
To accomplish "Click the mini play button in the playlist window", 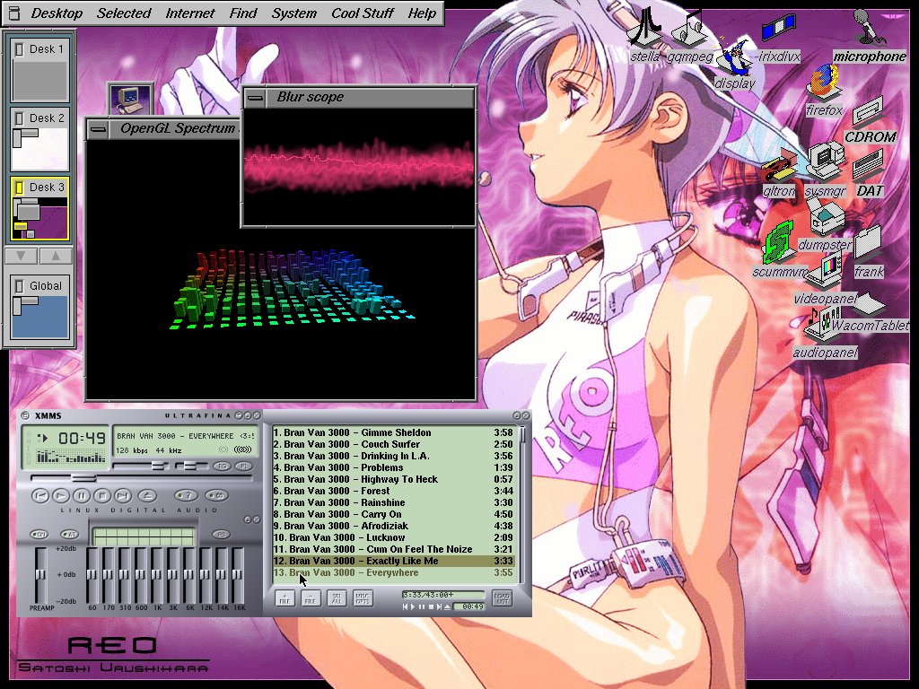I will click(413, 607).
